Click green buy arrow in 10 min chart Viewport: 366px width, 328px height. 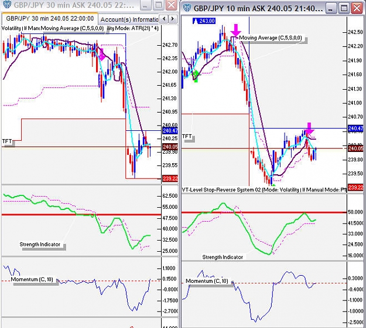(x=196, y=76)
